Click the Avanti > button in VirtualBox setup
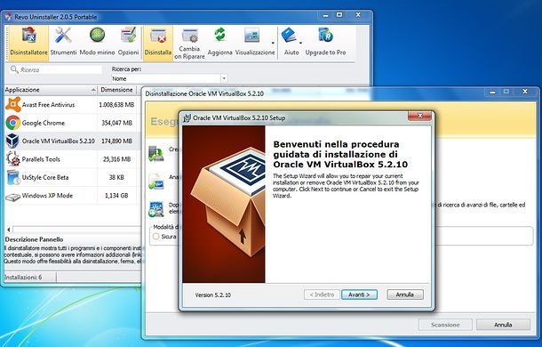 [359, 295]
